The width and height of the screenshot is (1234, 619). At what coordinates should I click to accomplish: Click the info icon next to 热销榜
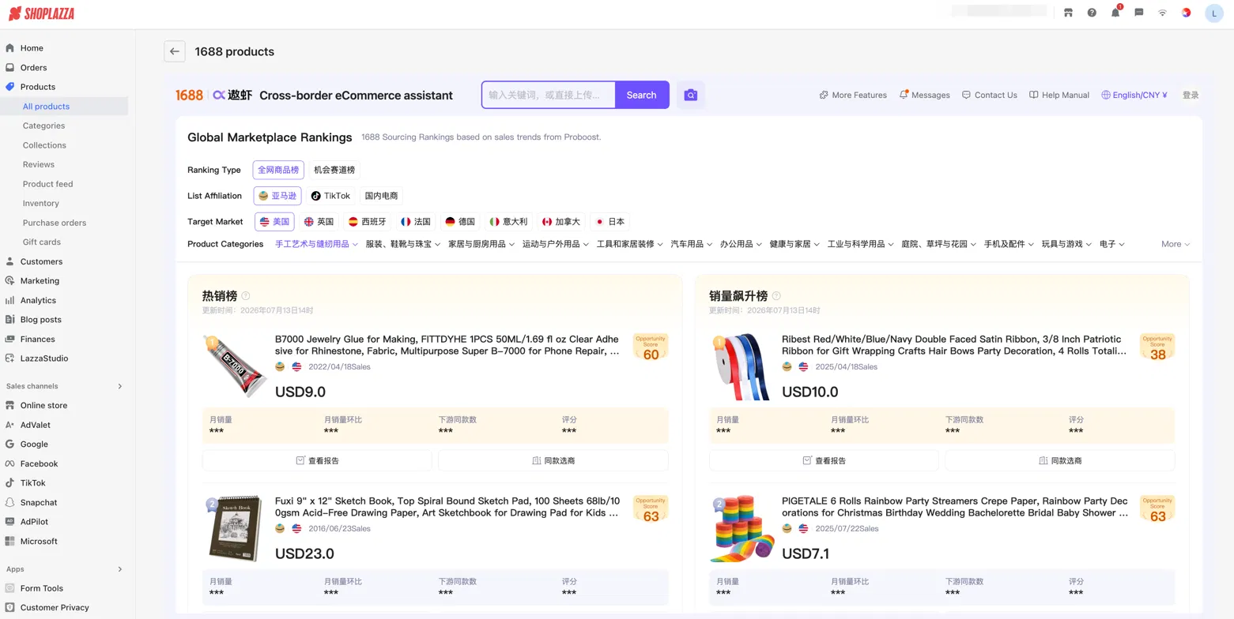click(x=246, y=296)
